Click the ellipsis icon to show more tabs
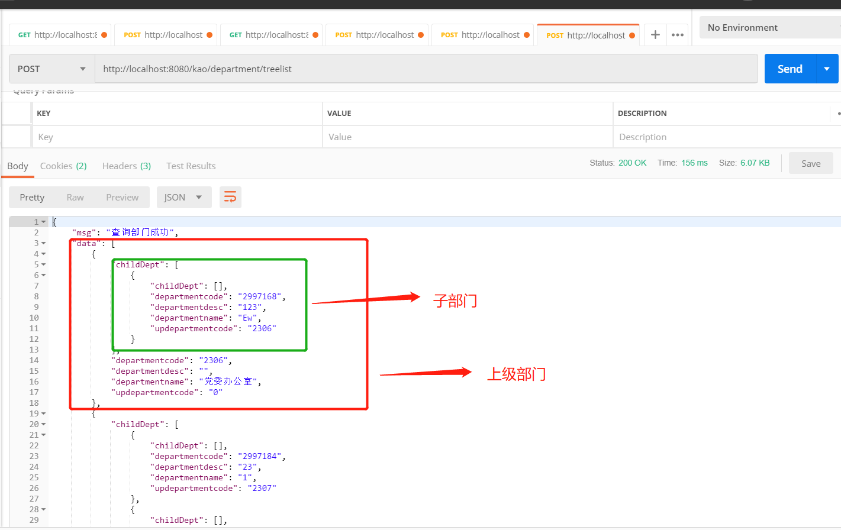 (x=677, y=35)
